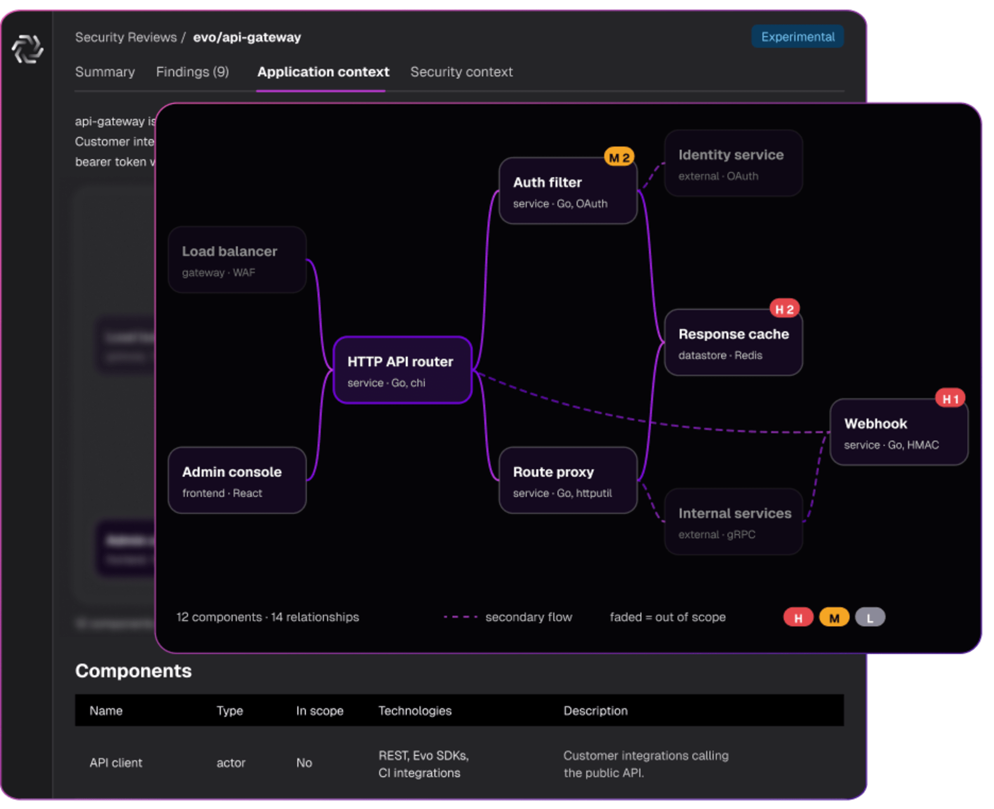Click the 'Customer integrations calling' description cell
This screenshot has height=809, width=994.
(646, 764)
